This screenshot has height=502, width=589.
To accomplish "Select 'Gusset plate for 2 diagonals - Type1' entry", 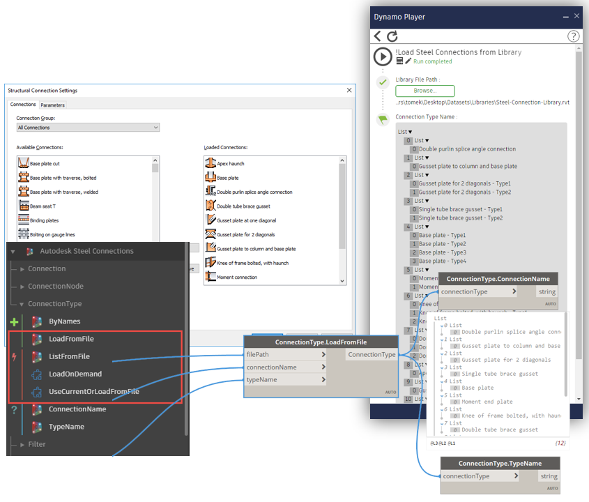I will click(x=465, y=184).
